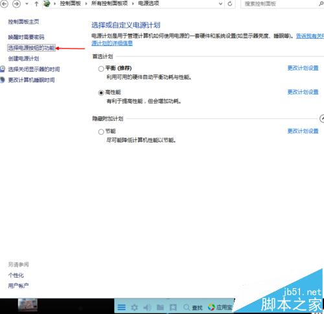Open 选择关闭显示器的时间 link
This screenshot has height=314, width=324.
34,69
